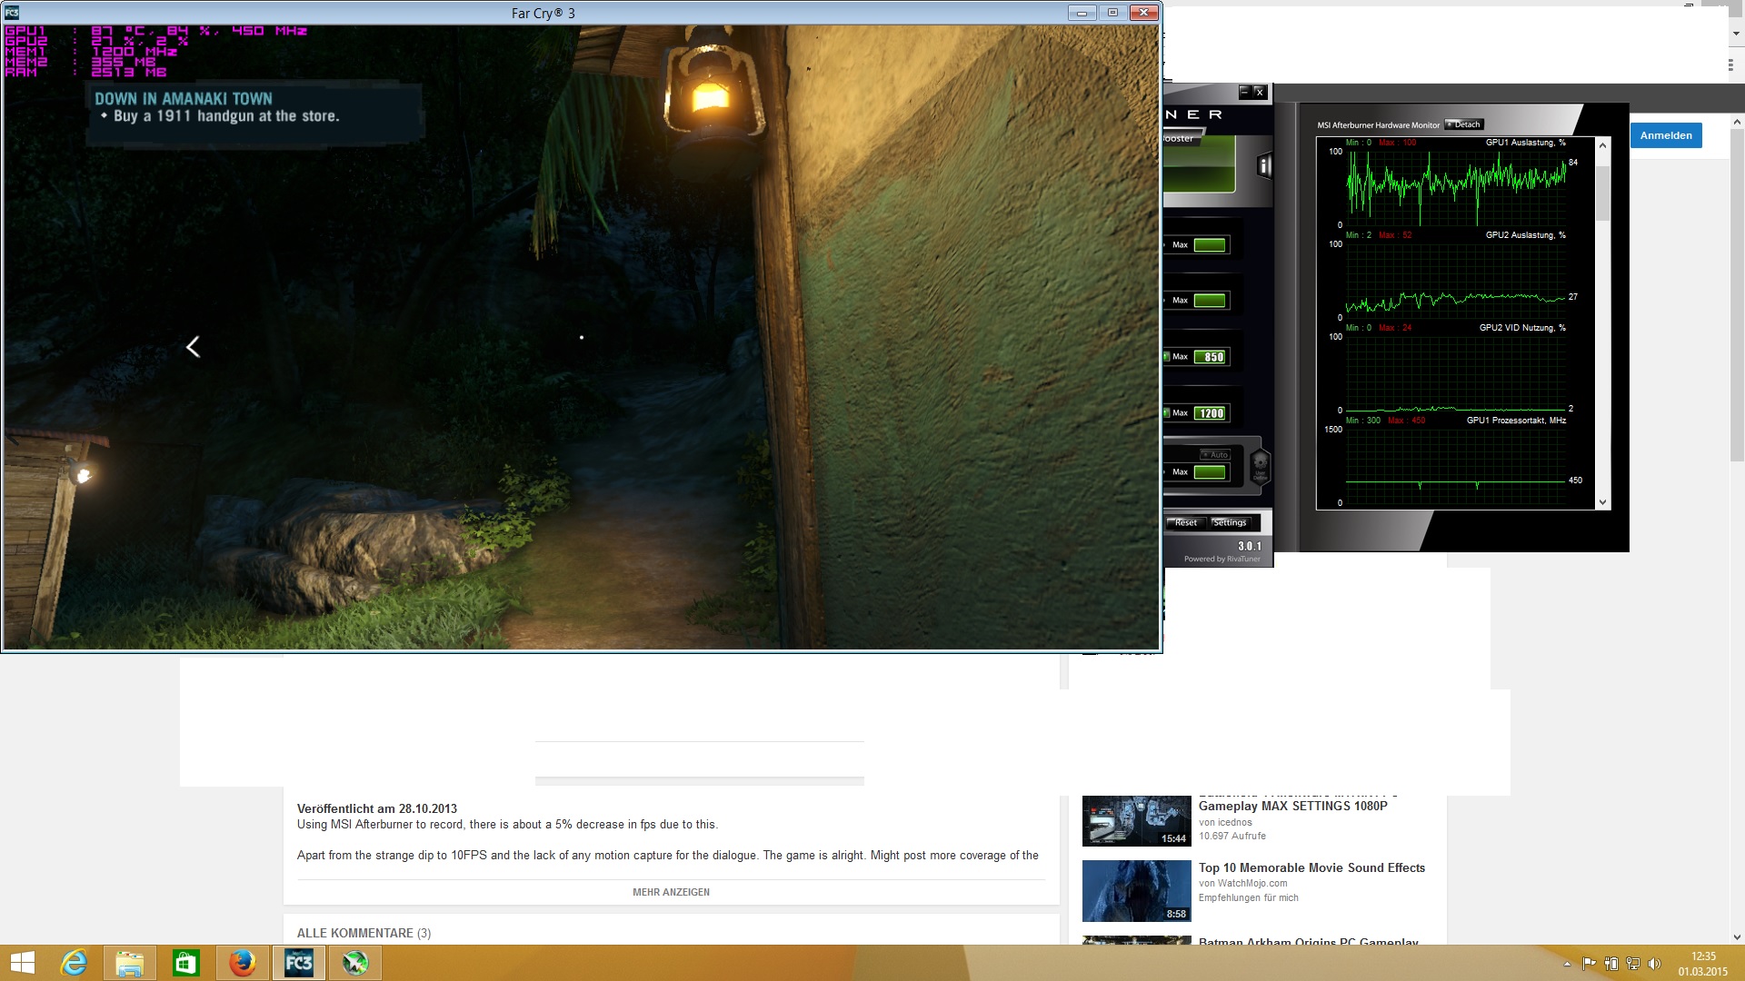This screenshot has width=1745, height=981.
Task: Open File Explorer from the taskbar
Action: tap(130, 963)
